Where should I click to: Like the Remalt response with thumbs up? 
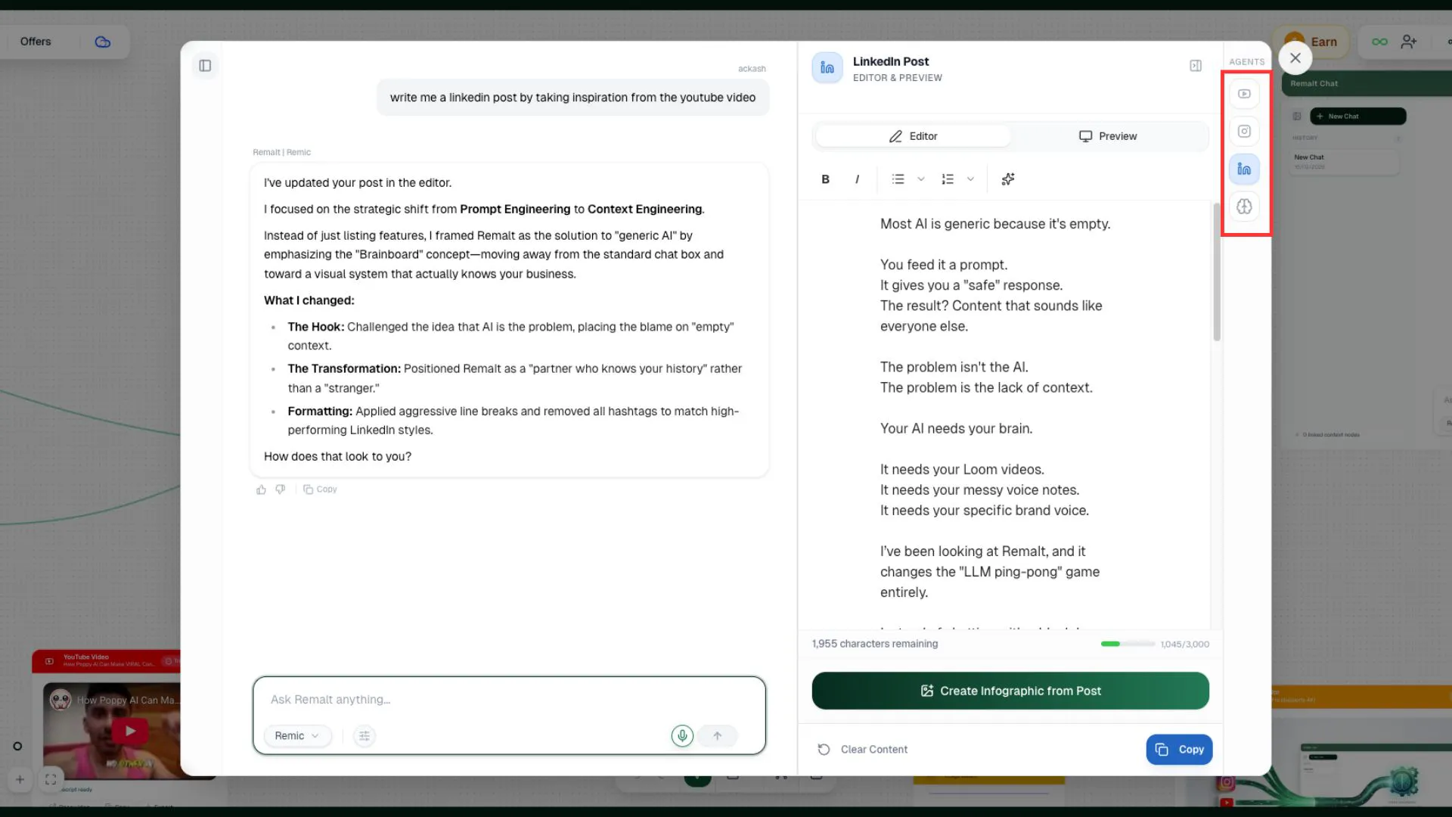point(261,490)
